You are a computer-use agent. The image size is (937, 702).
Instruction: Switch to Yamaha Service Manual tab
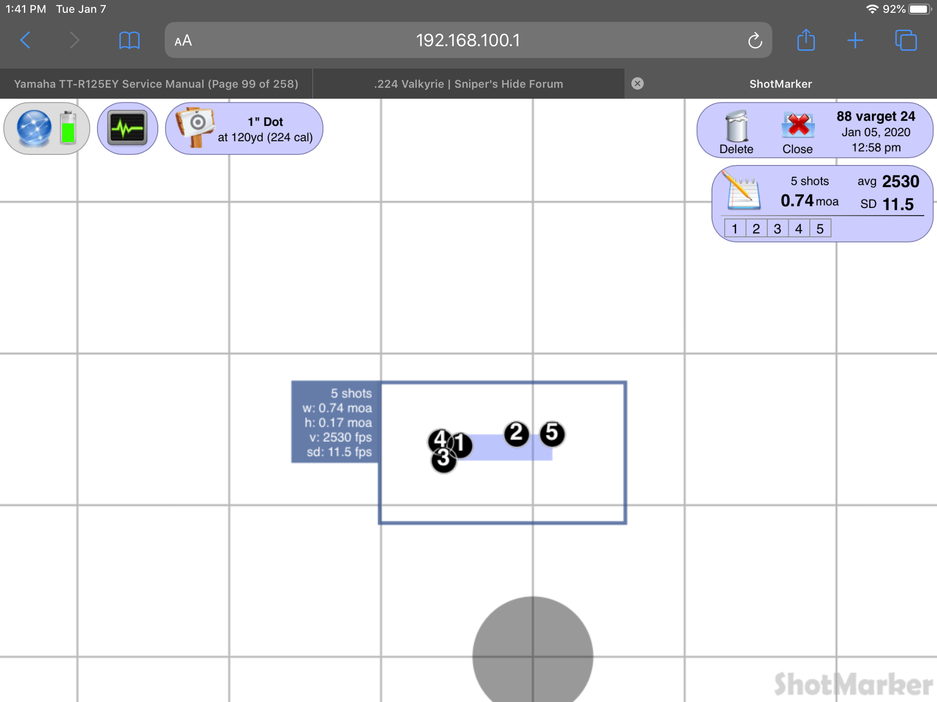point(156,84)
